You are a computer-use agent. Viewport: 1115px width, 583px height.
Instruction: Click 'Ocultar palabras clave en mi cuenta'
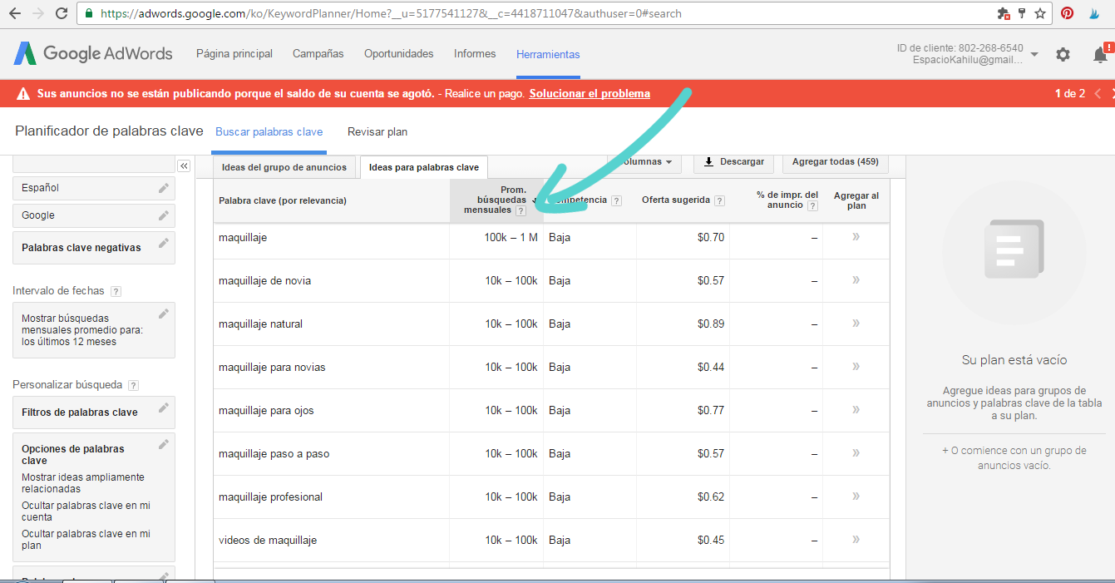[86, 511]
